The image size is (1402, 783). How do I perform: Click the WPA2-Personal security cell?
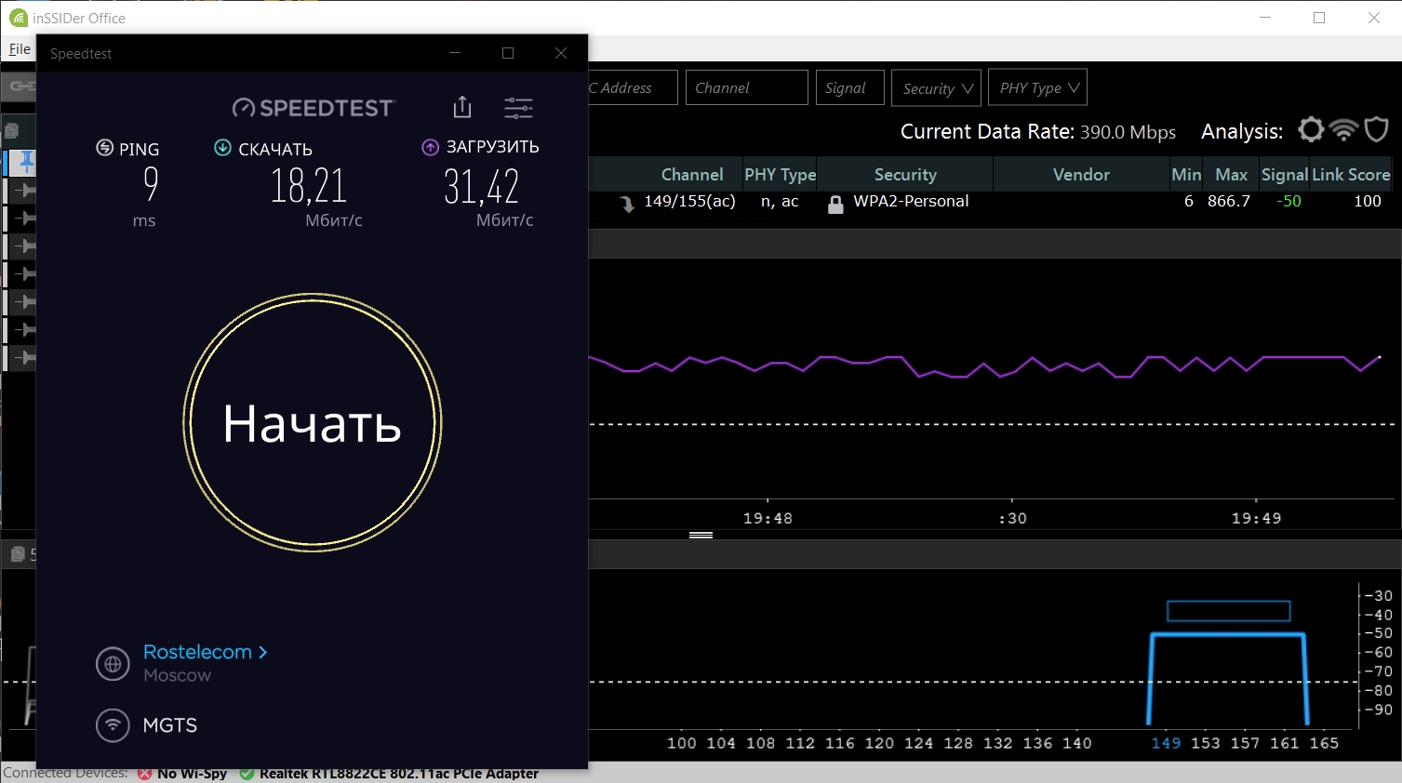coord(911,201)
